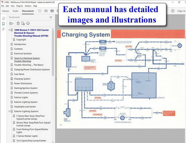Open the Headlights and Switch bookmark
186x143 pixels.
25,107
